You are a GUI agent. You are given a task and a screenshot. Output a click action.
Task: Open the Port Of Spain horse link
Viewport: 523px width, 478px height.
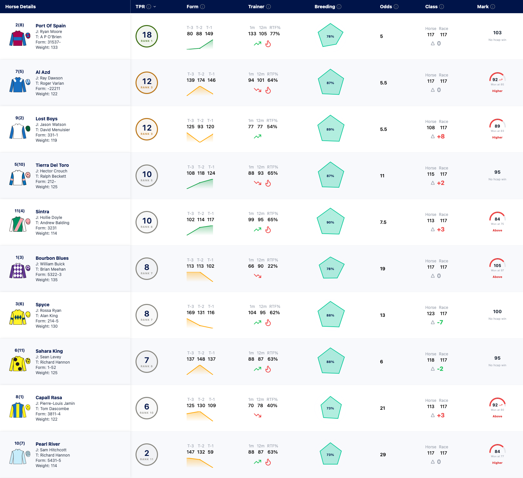50,26
